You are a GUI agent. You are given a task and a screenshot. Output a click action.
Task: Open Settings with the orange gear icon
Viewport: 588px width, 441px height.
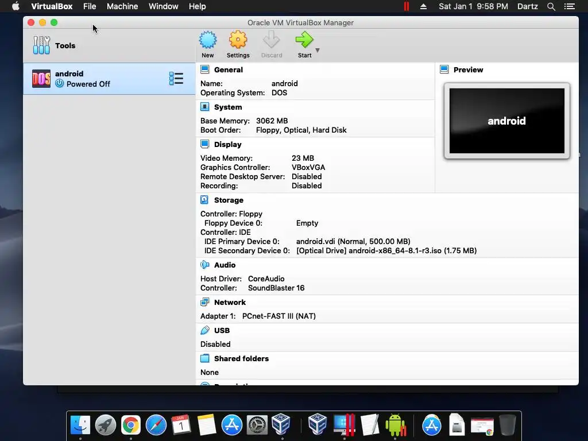tap(238, 40)
